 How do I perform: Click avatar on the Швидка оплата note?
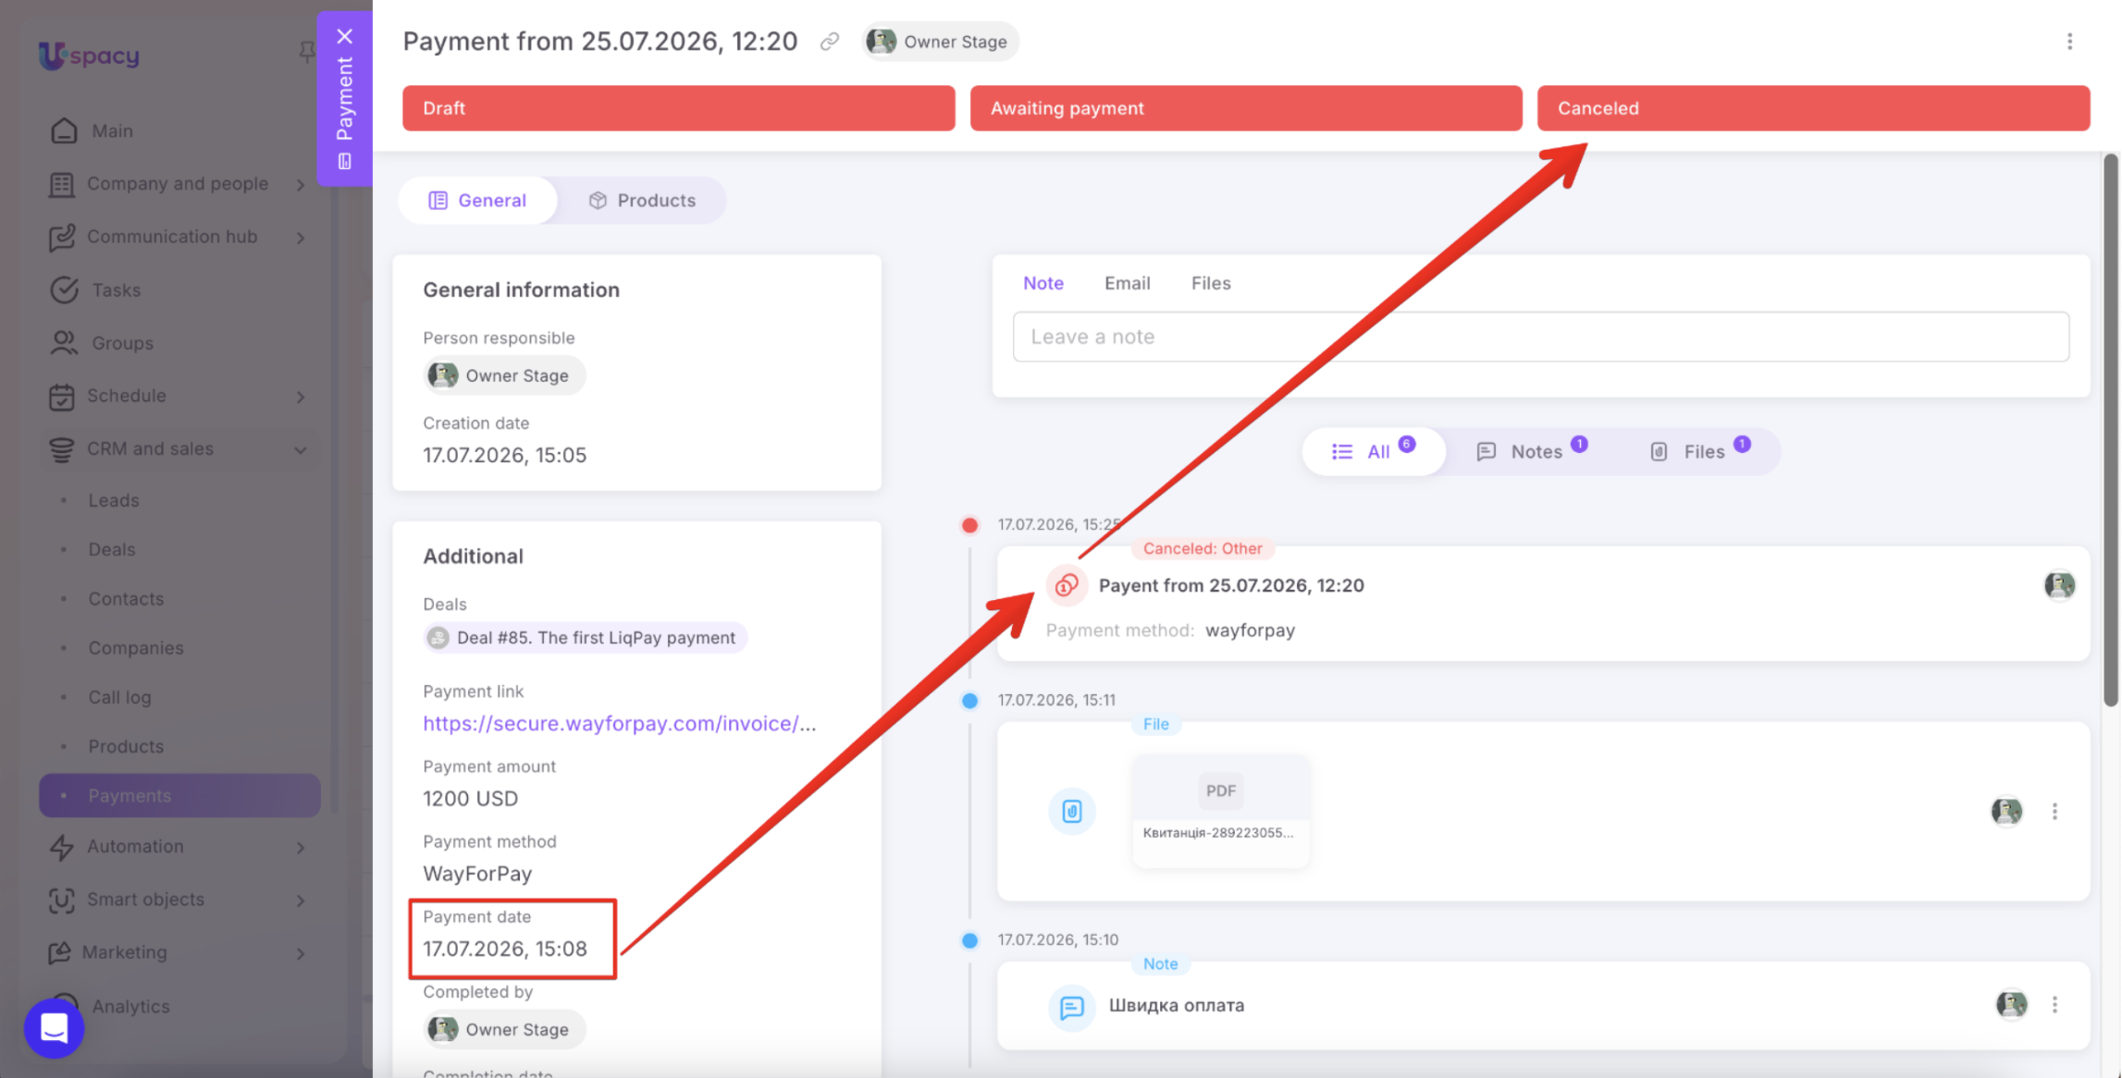[2011, 1004]
